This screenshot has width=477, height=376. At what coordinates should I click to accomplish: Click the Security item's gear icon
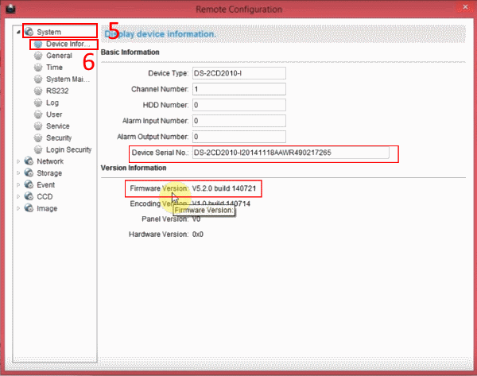tap(37, 138)
